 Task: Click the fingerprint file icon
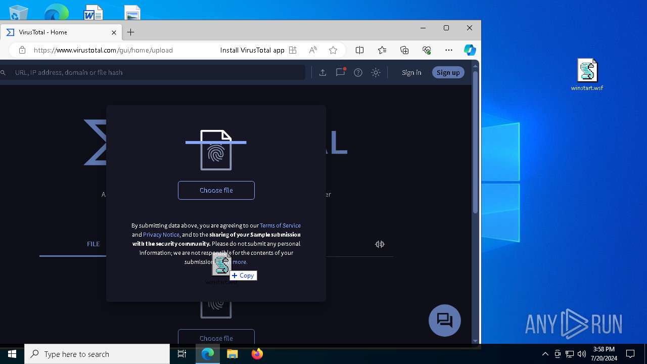[x=216, y=150]
